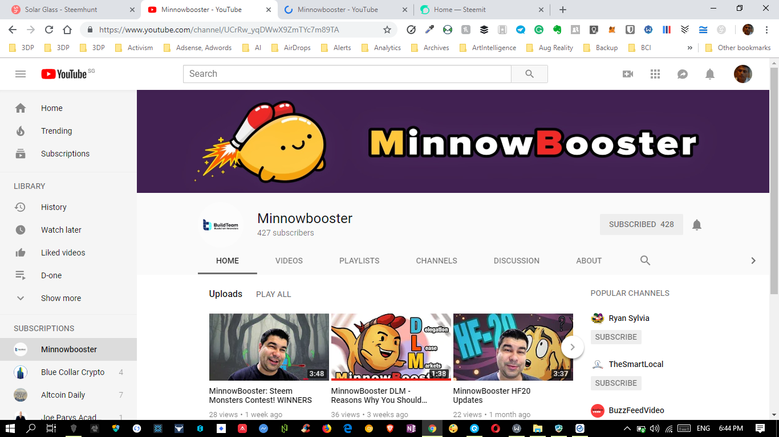
Task: Switch to the Home — Steemit tab
Action: click(x=482, y=10)
